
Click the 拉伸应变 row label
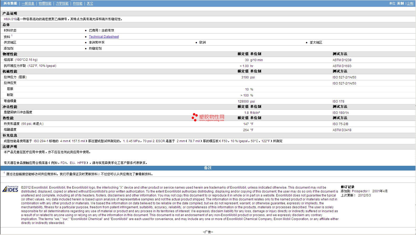click(x=10, y=83)
